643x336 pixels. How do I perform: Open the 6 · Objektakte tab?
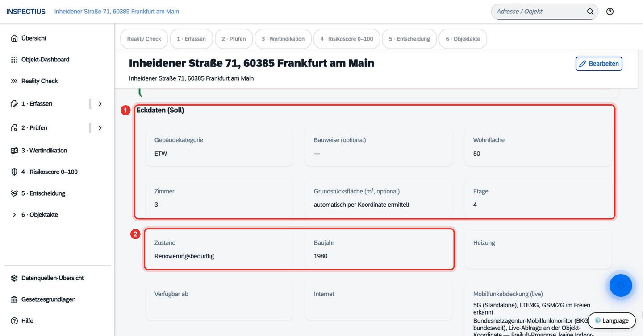[463, 39]
